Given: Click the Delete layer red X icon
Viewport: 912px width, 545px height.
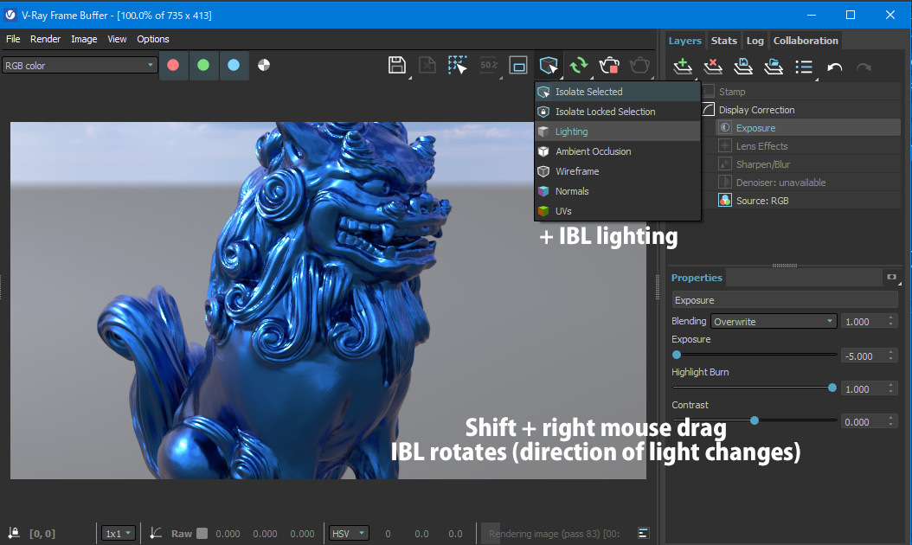Looking at the screenshot, I should point(713,67).
